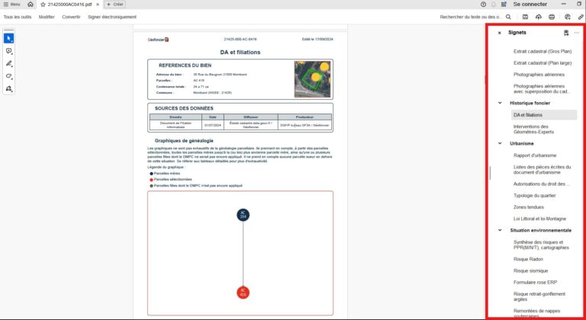This screenshot has width=586, height=320.
Task: Open Tous les outils
Action: (18, 17)
